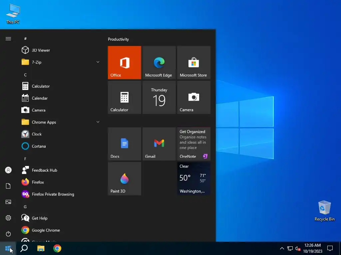Click the G letter header

coord(25,207)
